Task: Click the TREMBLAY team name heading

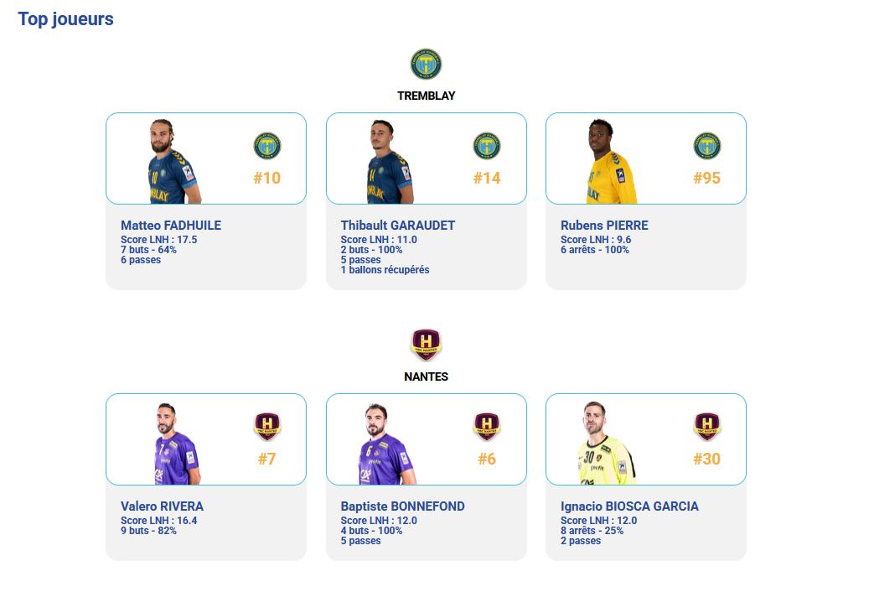Action: click(x=426, y=96)
